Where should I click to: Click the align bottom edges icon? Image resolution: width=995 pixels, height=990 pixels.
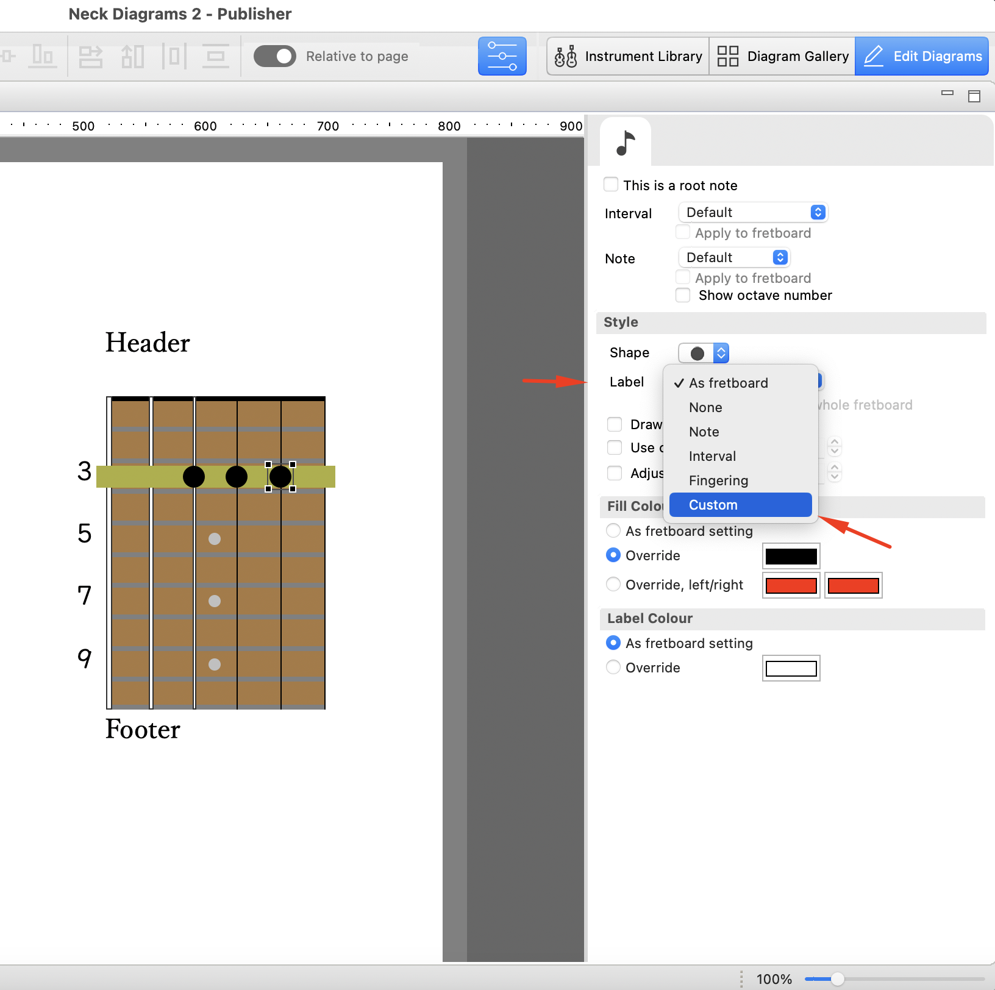43,56
